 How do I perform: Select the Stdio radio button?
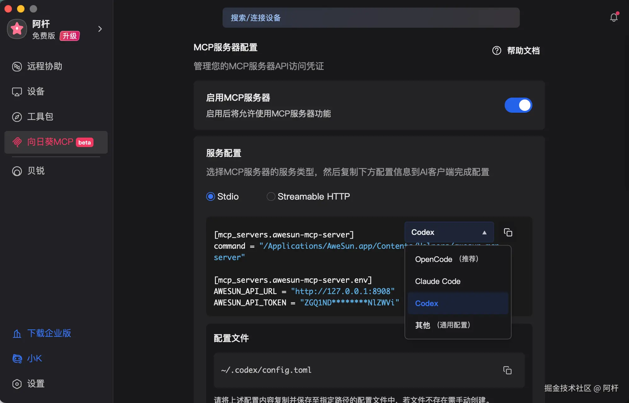point(211,196)
